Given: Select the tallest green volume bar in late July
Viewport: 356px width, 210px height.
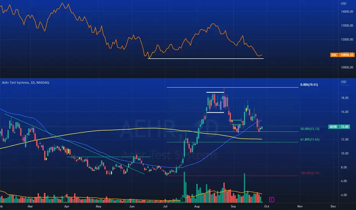Looking at the screenshot, I should coord(184,187).
